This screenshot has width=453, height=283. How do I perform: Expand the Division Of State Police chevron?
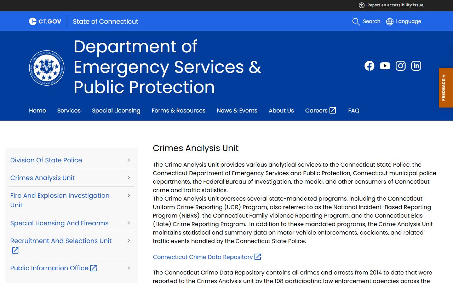(129, 160)
